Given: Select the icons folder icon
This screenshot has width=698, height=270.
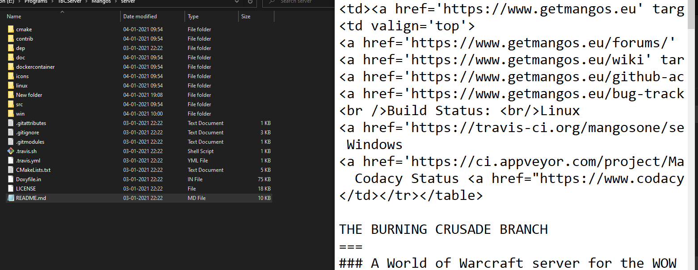Looking at the screenshot, I should tap(11, 76).
